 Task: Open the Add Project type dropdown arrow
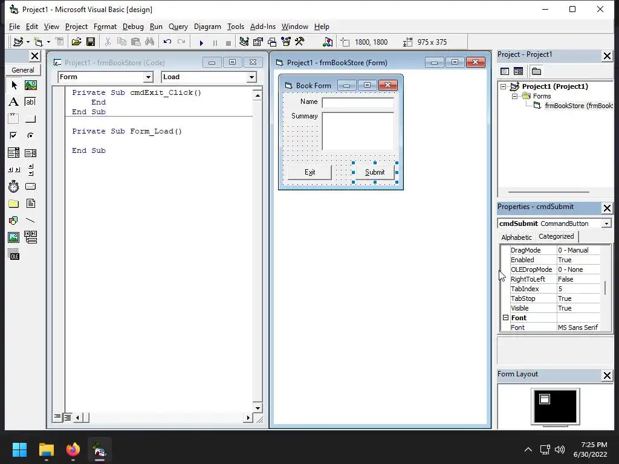28,42
